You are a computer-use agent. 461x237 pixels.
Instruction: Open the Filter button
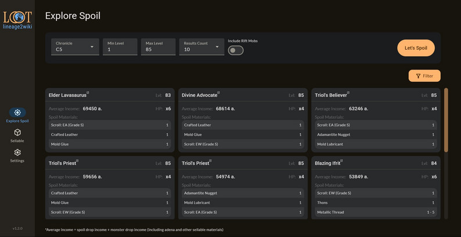[x=424, y=76]
